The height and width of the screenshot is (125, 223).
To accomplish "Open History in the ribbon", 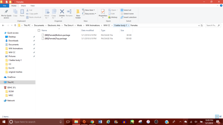I will point(113,17).
